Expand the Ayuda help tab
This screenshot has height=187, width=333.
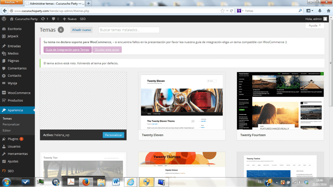(x=315, y=25)
